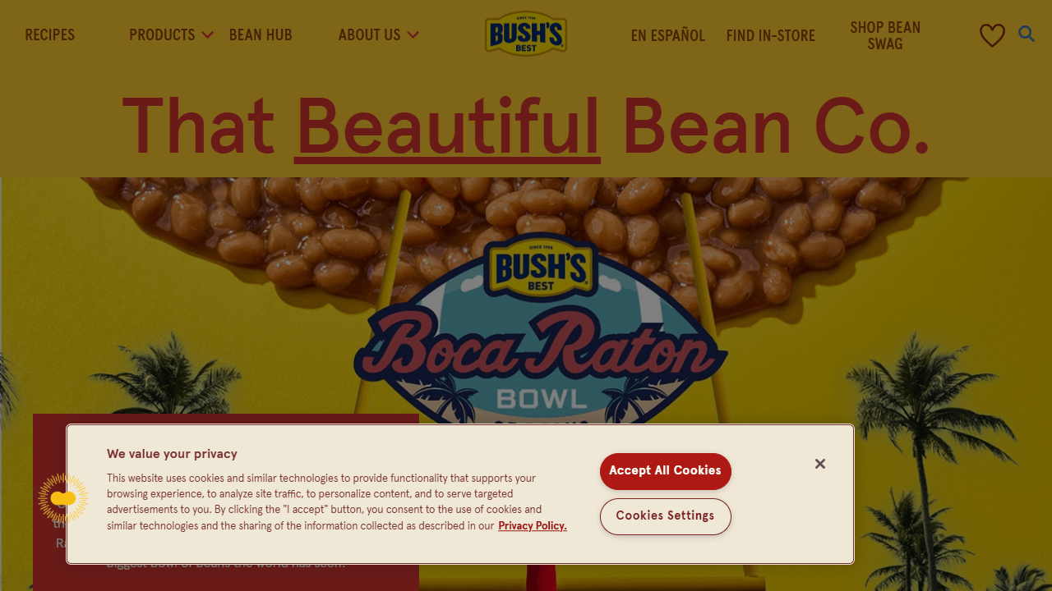Click the Bush's Best header logo

[x=526, y=34]
